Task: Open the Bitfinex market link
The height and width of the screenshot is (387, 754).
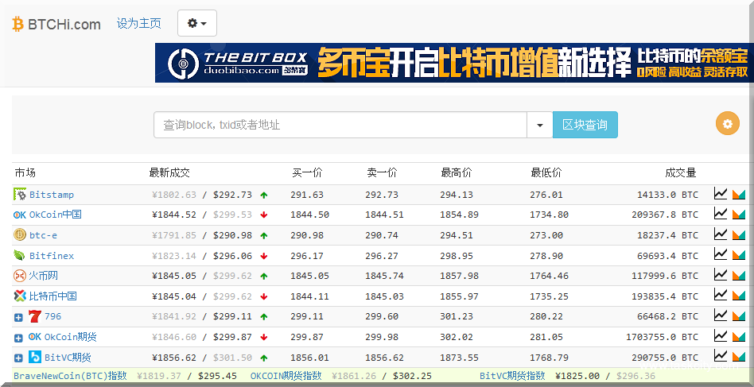Action: pos(52,255)
